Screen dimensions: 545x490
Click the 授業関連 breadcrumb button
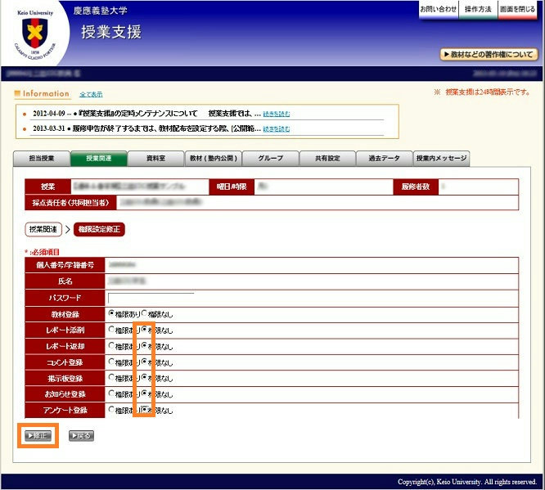(x=42, y=229)
